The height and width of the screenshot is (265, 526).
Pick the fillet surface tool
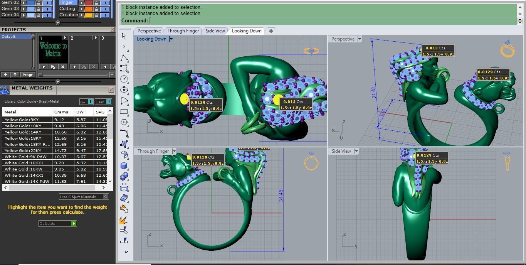pyautogui.click(x=124, y=155)
